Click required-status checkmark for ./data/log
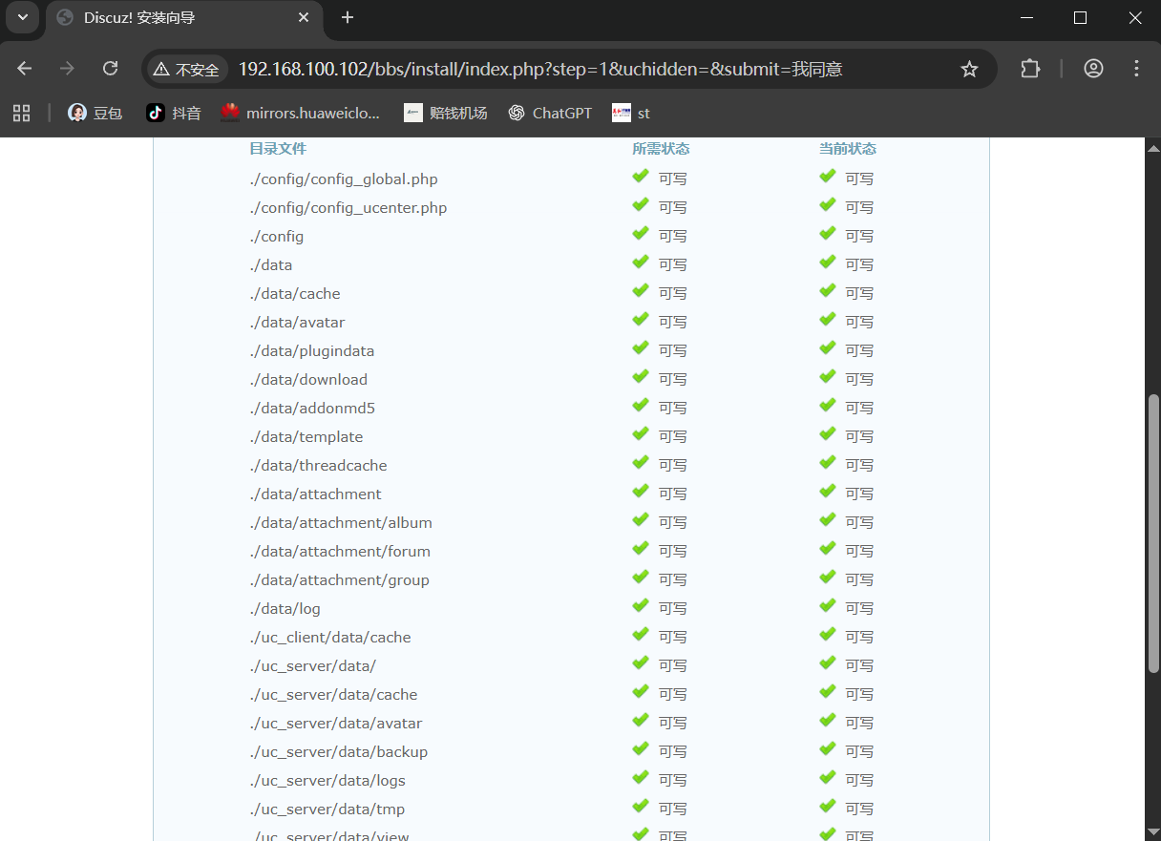The image size is (1161, 841). [x=641, y=606]
